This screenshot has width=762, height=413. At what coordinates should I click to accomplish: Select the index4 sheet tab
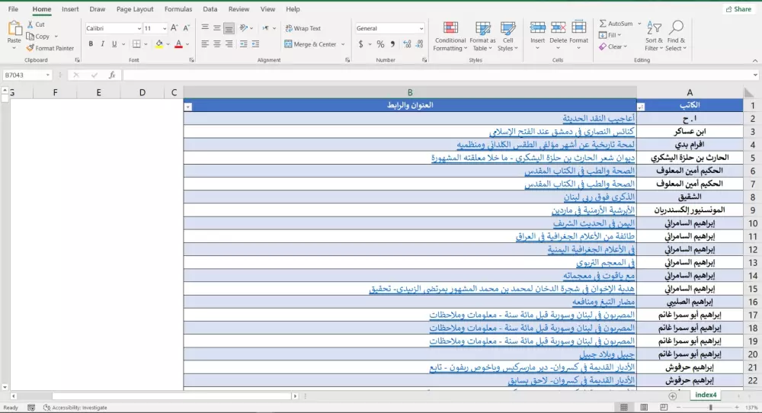click(x=706, y=395)
